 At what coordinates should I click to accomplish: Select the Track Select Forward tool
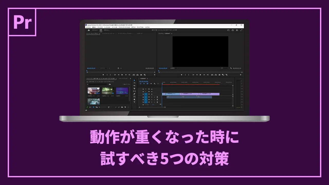pos(134,83)
